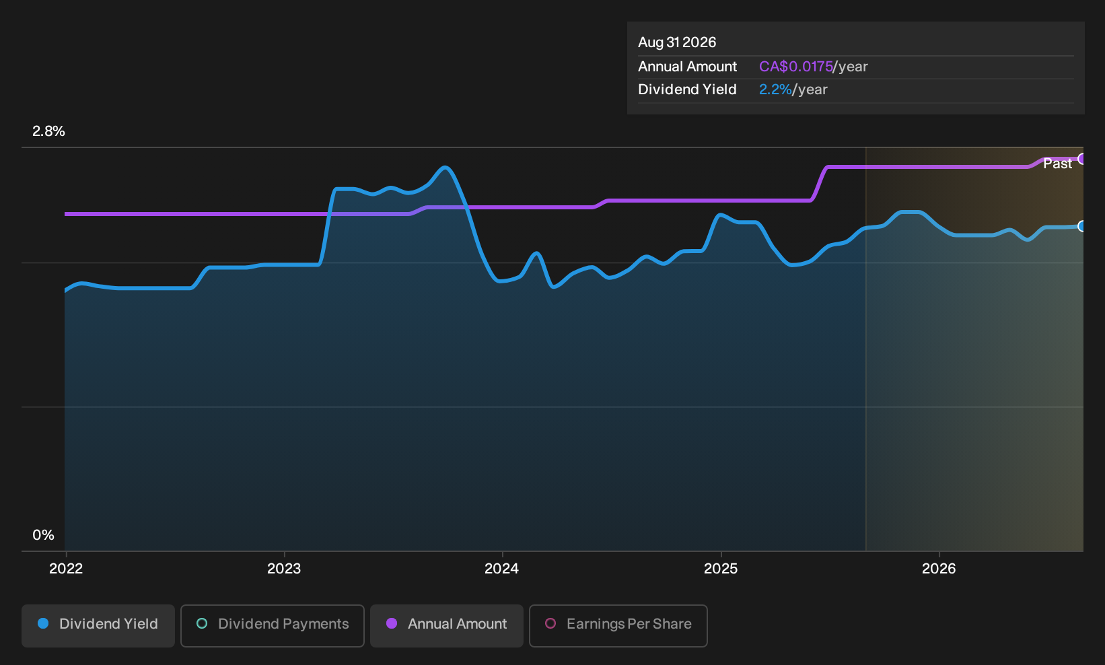The width and height of the screenshot is (1105, 665).
Task: Click the Aug 31 2026 tooltip date
Action: 677,42
